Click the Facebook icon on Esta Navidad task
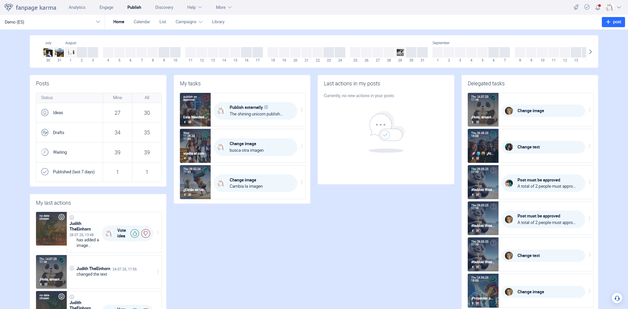The width and height of the screenshot is (628, 309). [x=184, y=122]
